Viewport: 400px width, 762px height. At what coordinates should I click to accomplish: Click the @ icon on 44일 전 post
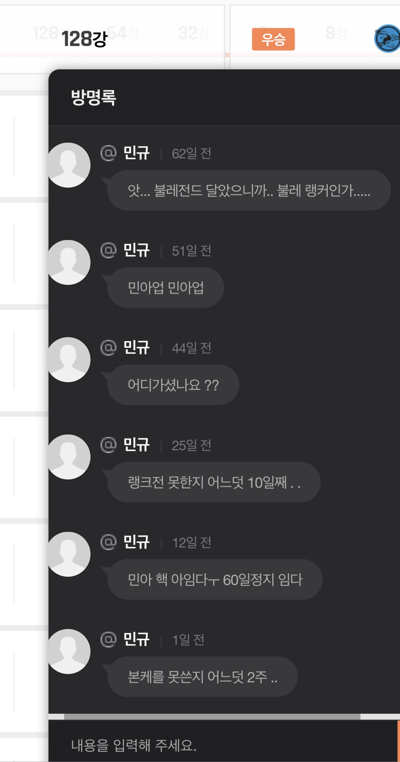(x=108, y=347)
